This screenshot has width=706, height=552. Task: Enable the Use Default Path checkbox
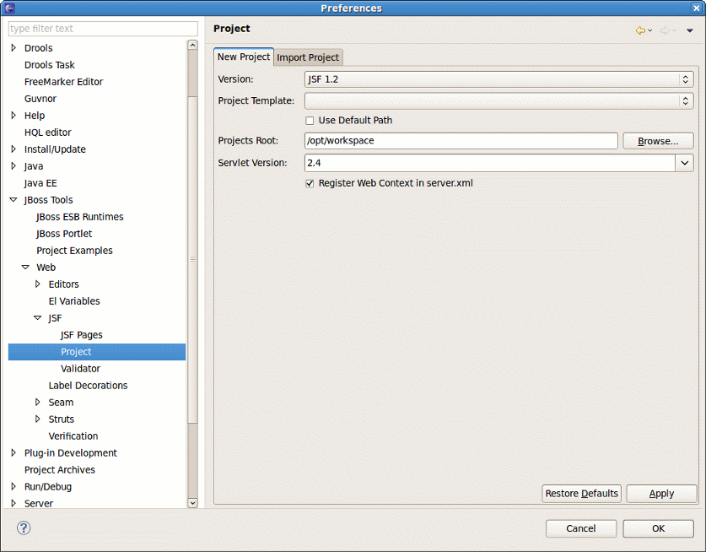310,121
